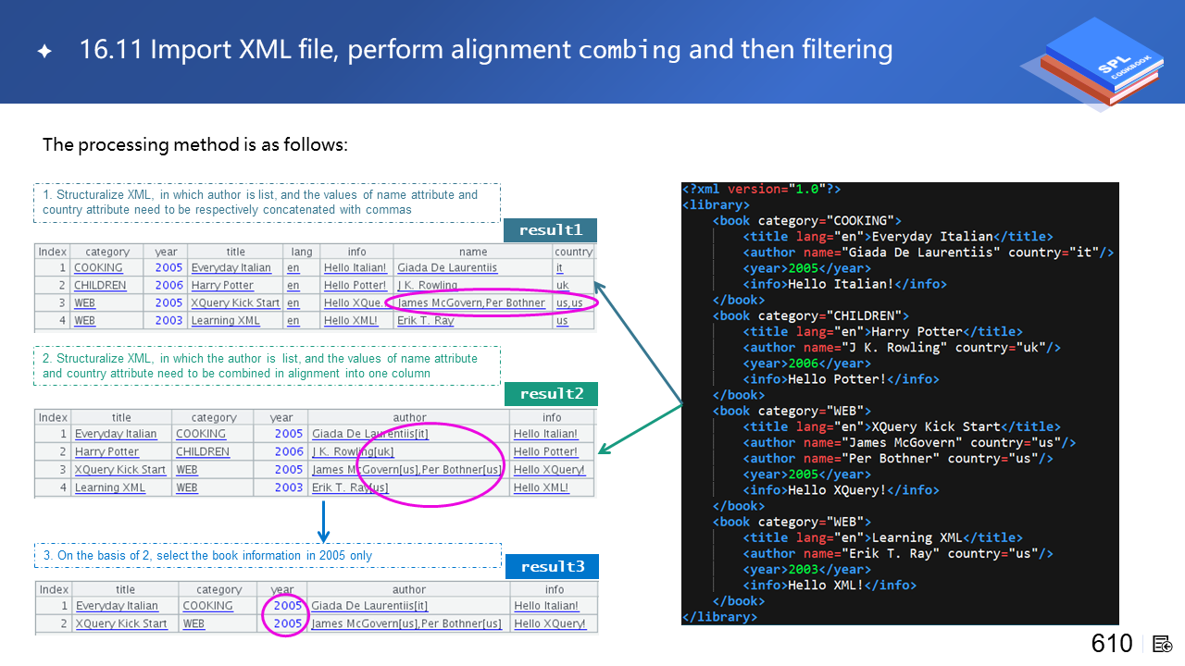Open the Harry Potter link in result2 table
Image resolution: width=1185 pixels, height=666 pixels.
pyautogui.click(x=106, y=452)
